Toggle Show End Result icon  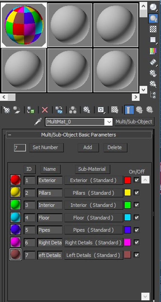click(129, 110)
